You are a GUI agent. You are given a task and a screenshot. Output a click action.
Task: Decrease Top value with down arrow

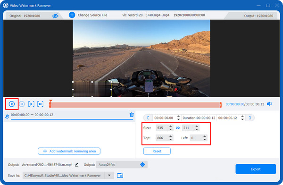[171, 140]
